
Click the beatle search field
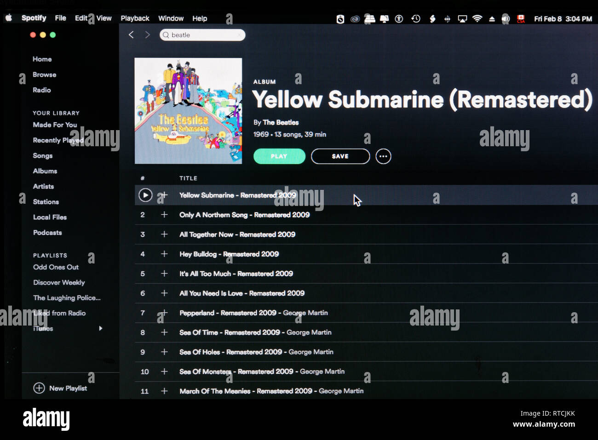[202, 35]
